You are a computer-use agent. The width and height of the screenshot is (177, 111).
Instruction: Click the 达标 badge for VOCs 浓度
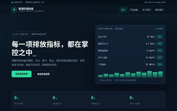[160, 57]
